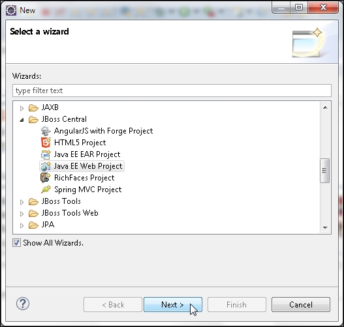The height and width of the screenshot is (327, 344).
Task: Click the HTML5 Project icon
Action: [46, 143]
